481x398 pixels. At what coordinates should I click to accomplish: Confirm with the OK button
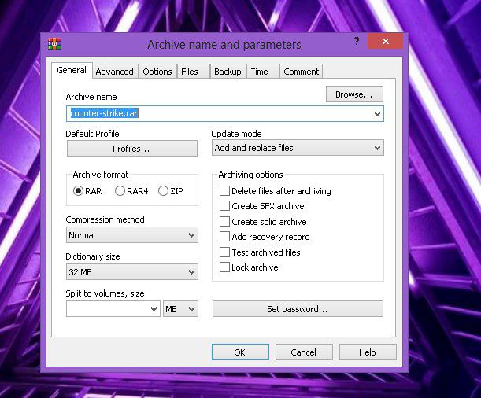point(240,352)
